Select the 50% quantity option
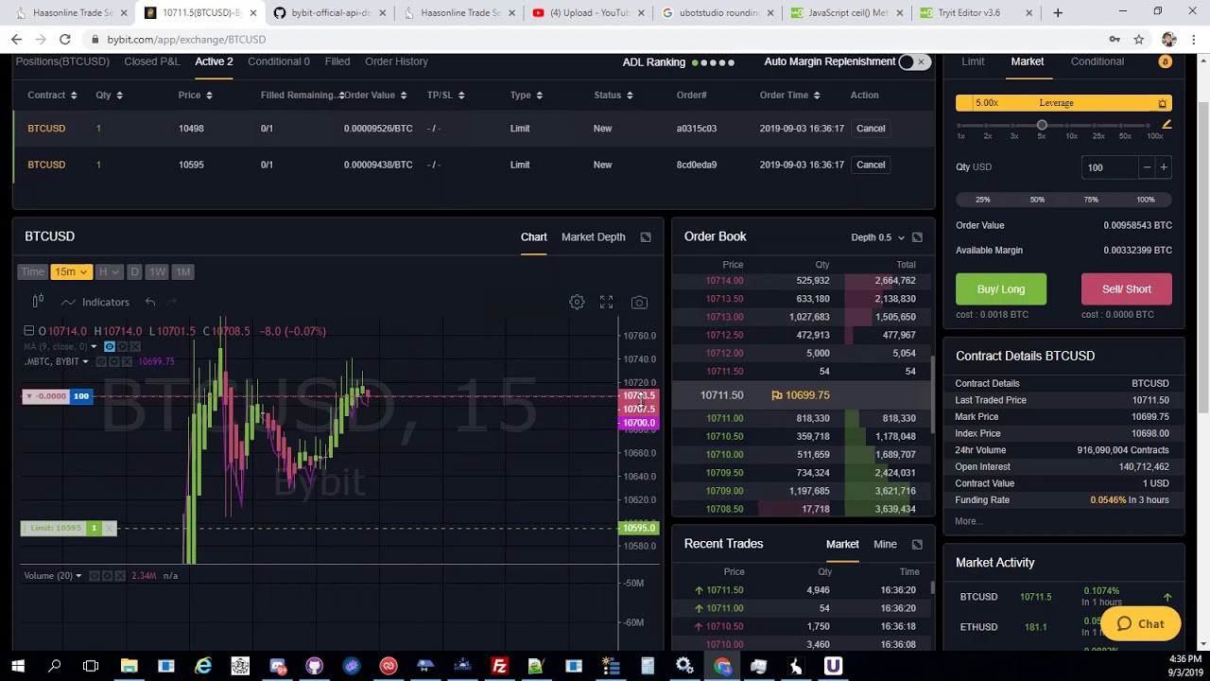 tap(1037, 200)
